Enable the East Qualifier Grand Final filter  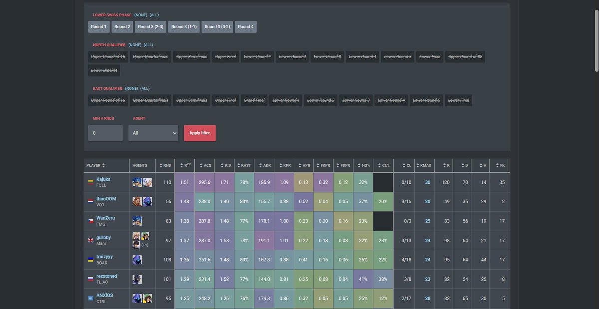pos(254,100)
